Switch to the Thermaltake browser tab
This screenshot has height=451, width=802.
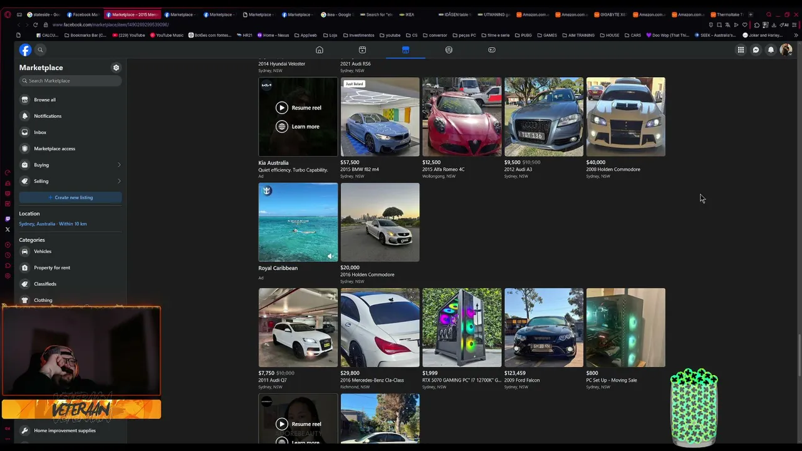727,14
